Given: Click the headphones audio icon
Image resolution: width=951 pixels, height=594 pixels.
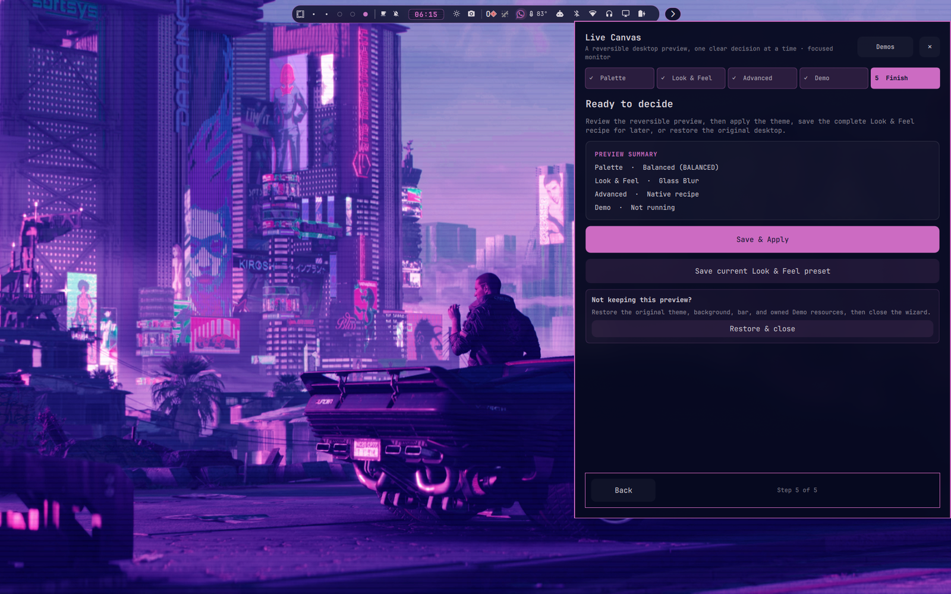Looking at the screenshot, I should point(609,14).
